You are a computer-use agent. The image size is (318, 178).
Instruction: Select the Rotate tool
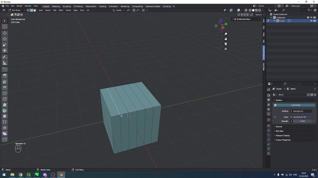tap(4, 39)
